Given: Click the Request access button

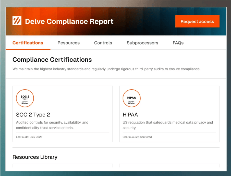Looking at the screenshot, I should point(197,21).
